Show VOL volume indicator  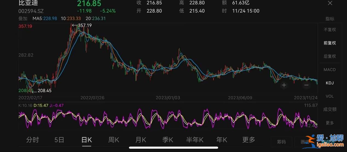329,96
